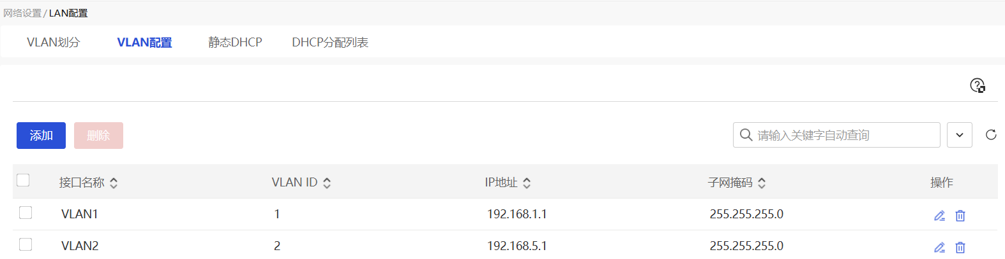
Task: Click the keyword search input field
Action: (843, 135)
